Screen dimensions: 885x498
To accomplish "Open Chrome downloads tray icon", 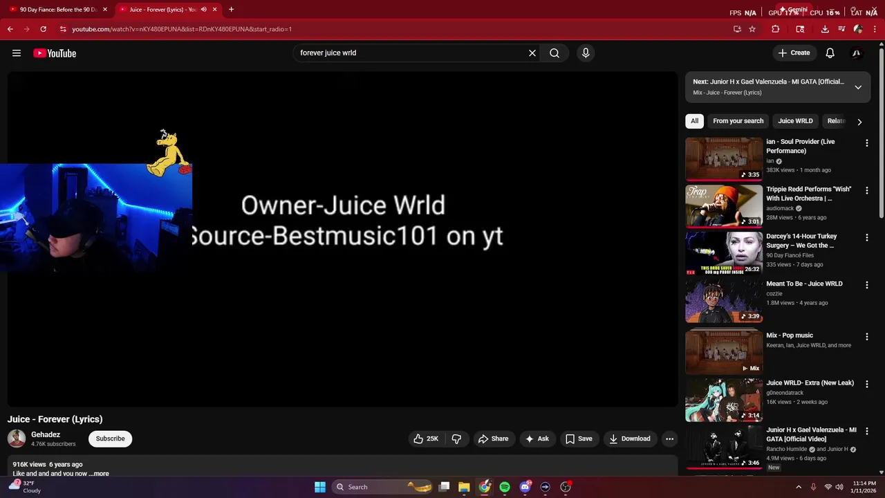I will [825, 29].
